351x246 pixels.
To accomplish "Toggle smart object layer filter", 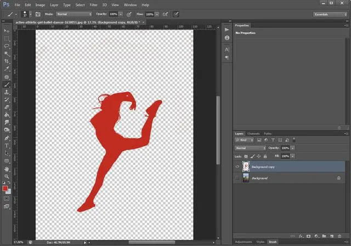I will pos(287,140).
